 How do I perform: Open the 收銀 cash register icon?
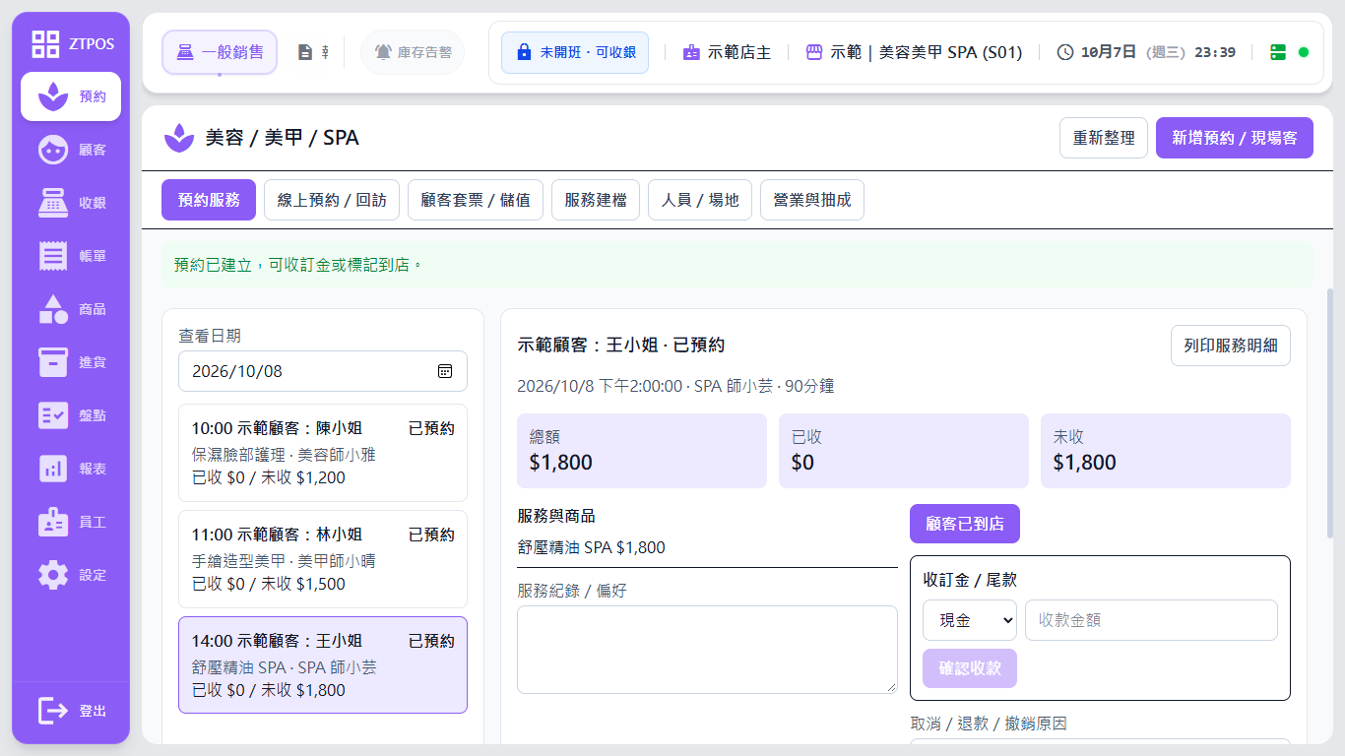(53, 203)
